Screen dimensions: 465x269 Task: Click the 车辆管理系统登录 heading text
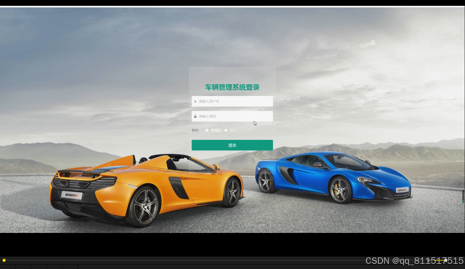click(232, 87)
